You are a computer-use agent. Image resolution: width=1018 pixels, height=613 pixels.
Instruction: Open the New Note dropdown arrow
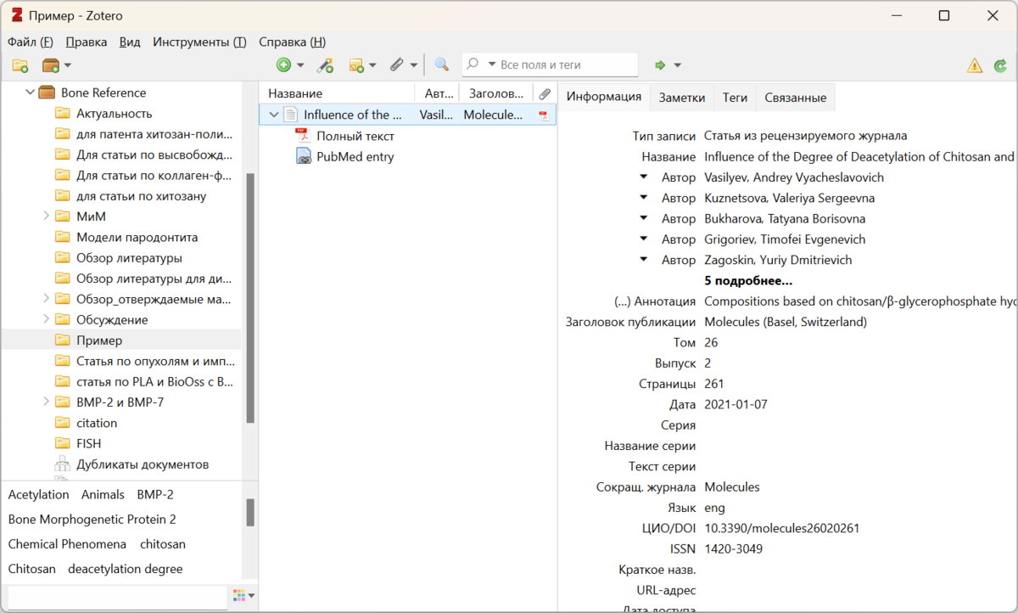[374, 65]
